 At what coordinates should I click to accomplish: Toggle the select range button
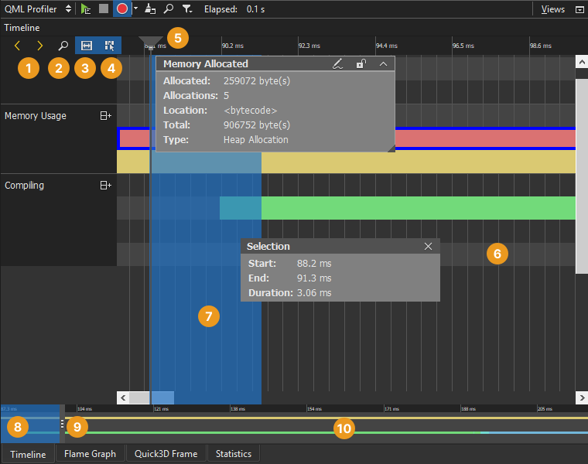point(87,46)
